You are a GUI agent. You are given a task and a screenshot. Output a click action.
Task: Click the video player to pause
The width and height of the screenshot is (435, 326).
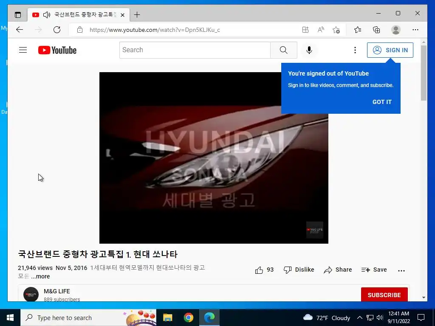point(214,158)
